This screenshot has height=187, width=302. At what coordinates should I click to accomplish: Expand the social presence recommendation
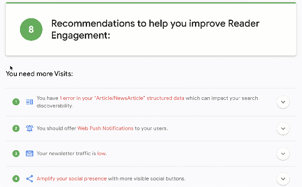tap(283, 179)
